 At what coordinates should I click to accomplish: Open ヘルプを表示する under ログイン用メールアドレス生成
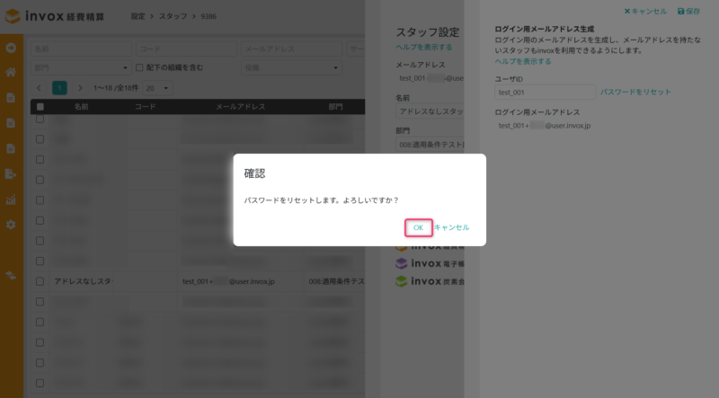pyautogui.click(x=523, y=61)
